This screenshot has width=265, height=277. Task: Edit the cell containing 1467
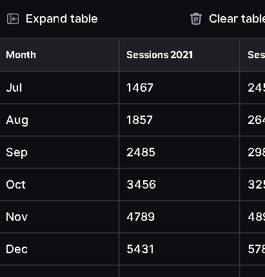point(179,88)
